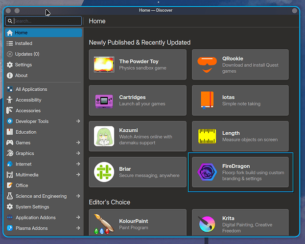Expand the Application Addons arrow
Screen dimensions: 305x244
click(x=78, y=218)
